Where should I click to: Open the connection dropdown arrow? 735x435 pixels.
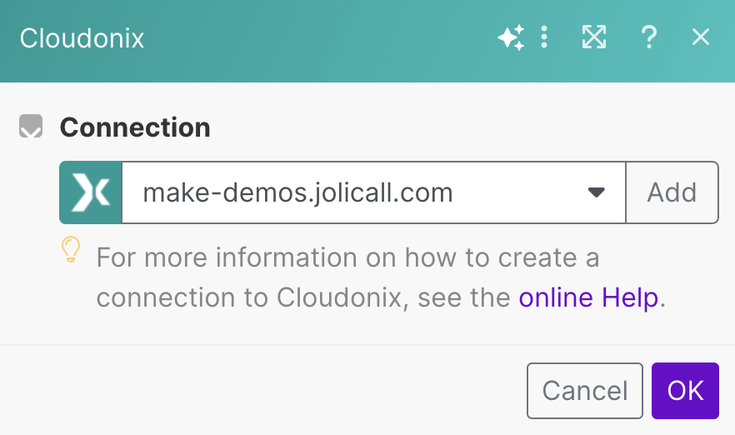[x=596, y=192]
